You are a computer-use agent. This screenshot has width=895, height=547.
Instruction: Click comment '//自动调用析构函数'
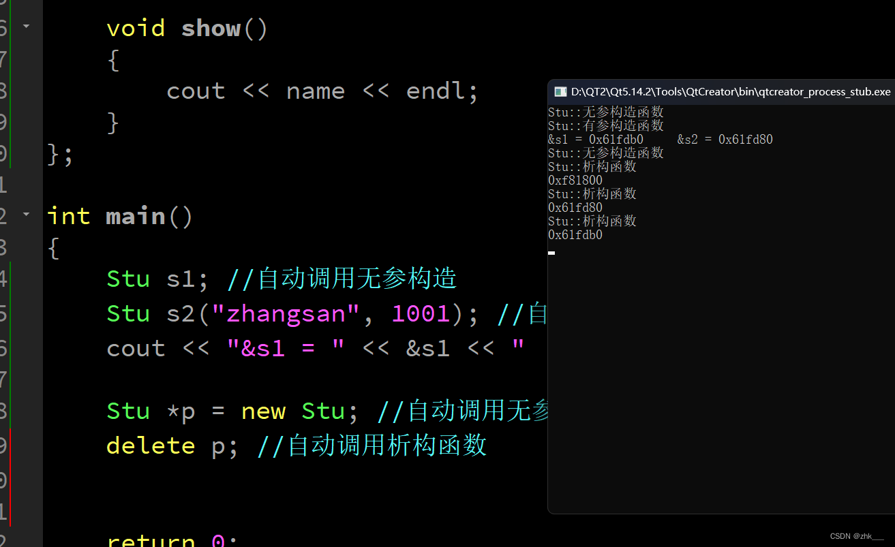pyautogui.click(x=372, y=446)
